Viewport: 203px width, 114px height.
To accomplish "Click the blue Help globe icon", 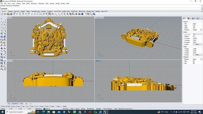I will click(x=94, y=14).
